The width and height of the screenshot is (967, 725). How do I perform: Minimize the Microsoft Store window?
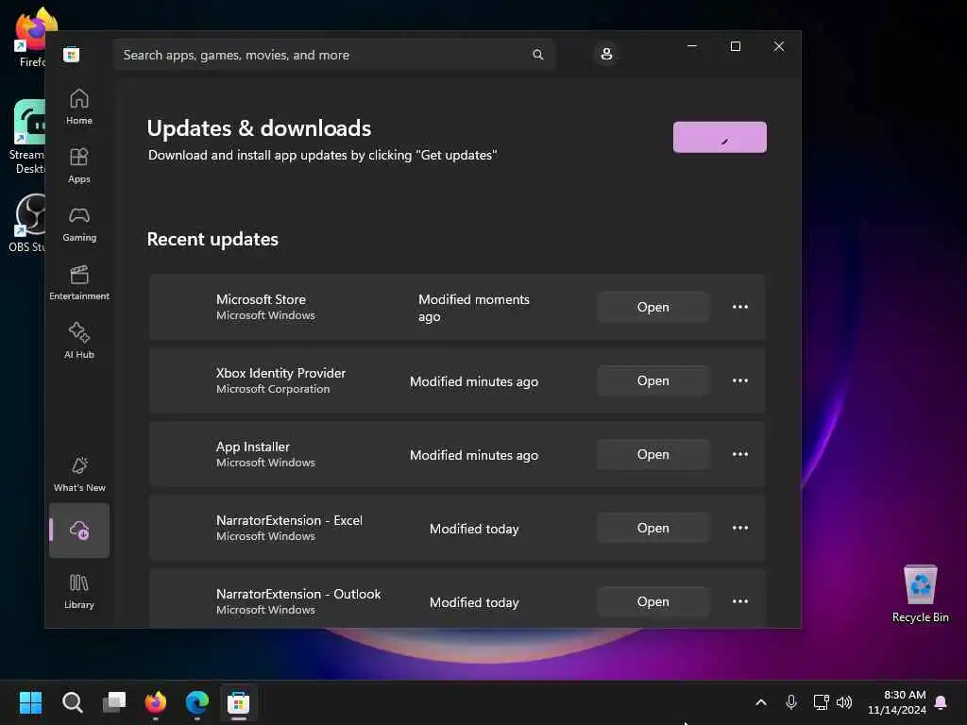[x=692, y=46]
